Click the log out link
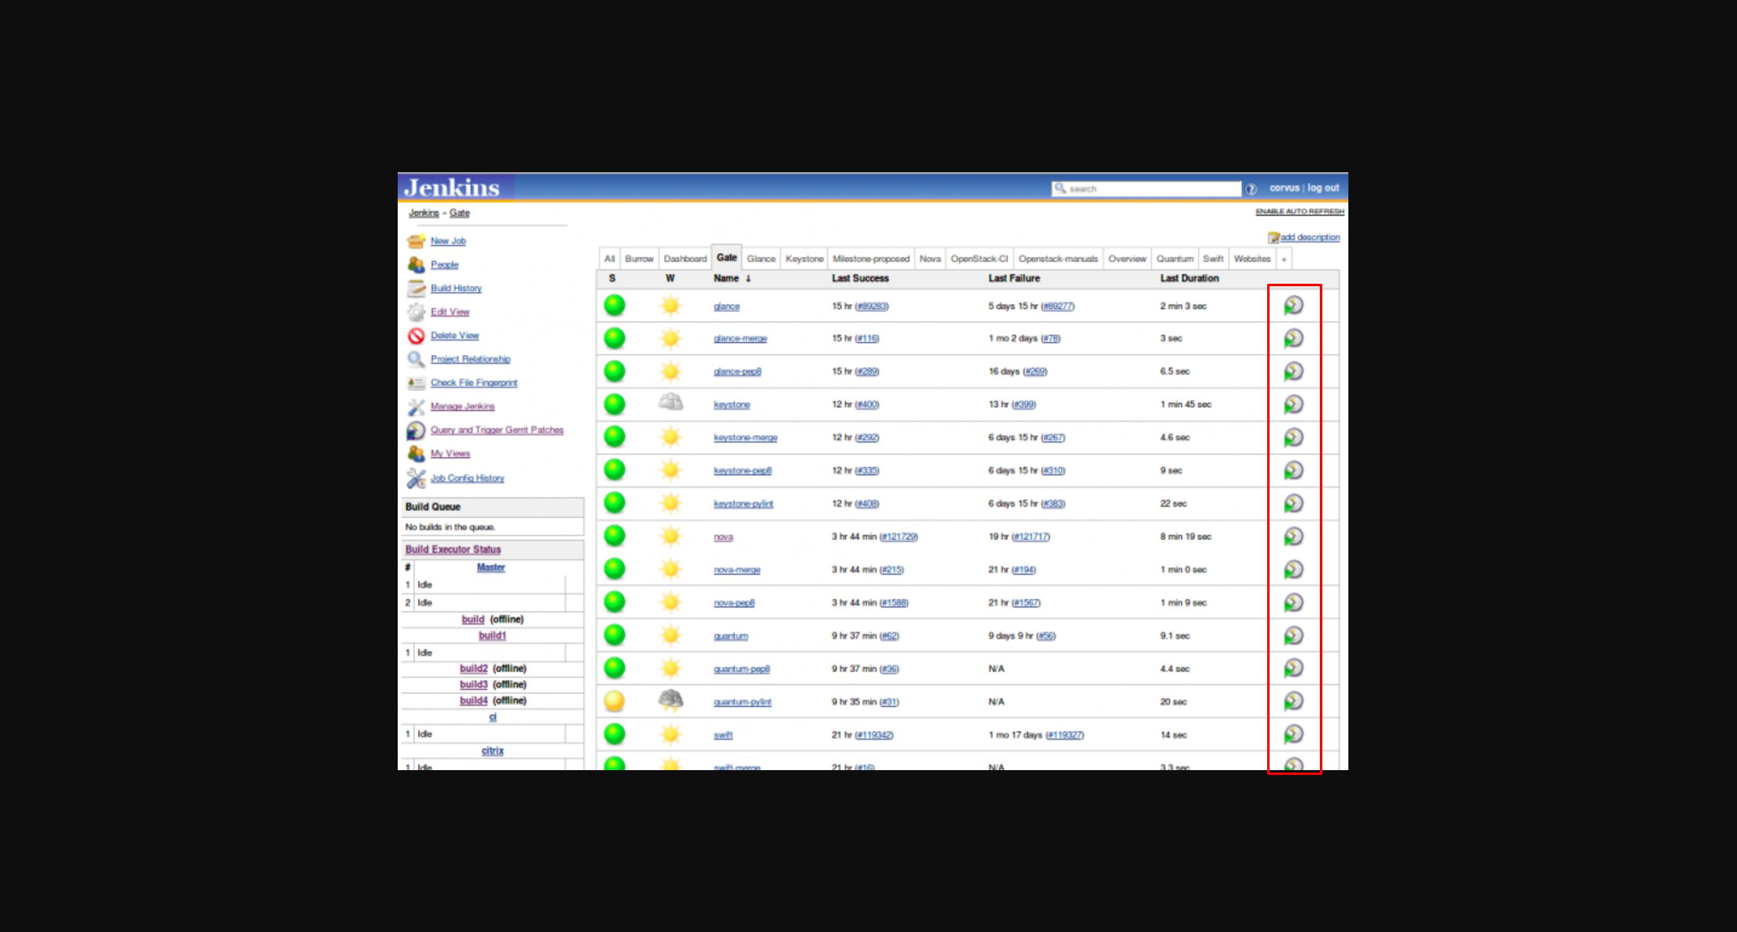Screen dimensions: 1737x932 [1323, 188]
